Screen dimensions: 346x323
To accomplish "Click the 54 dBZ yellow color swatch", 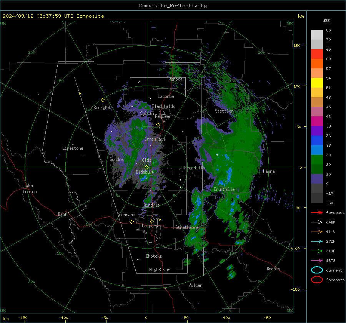I will click(x=317, y=83).
